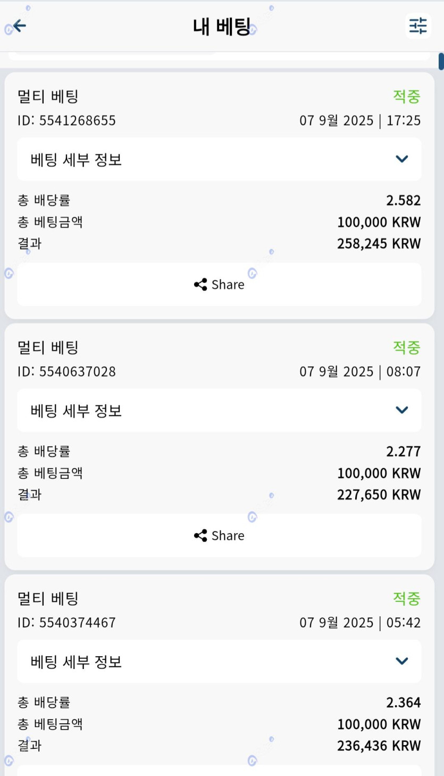Click the 적중 status on the 17:25 bet

[x=406, y=96]
